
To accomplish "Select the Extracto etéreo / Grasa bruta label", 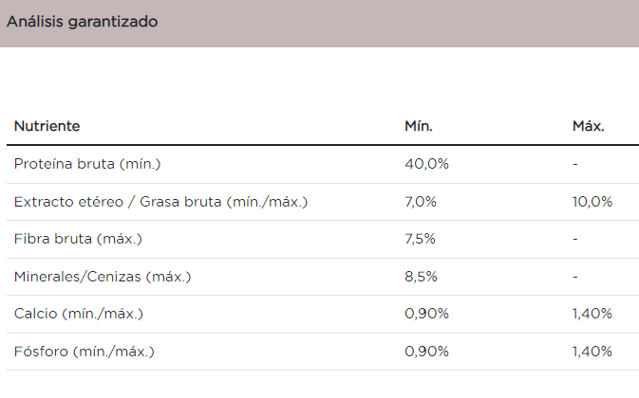I will 160,202.
